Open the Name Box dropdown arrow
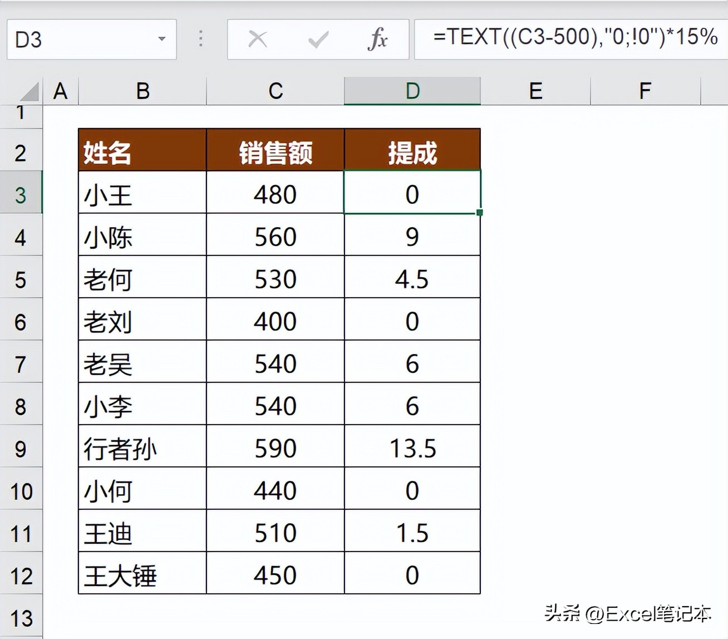 pos(162,38)
